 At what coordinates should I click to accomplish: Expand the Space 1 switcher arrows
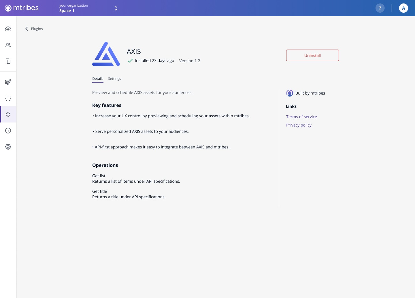[116, 8]
